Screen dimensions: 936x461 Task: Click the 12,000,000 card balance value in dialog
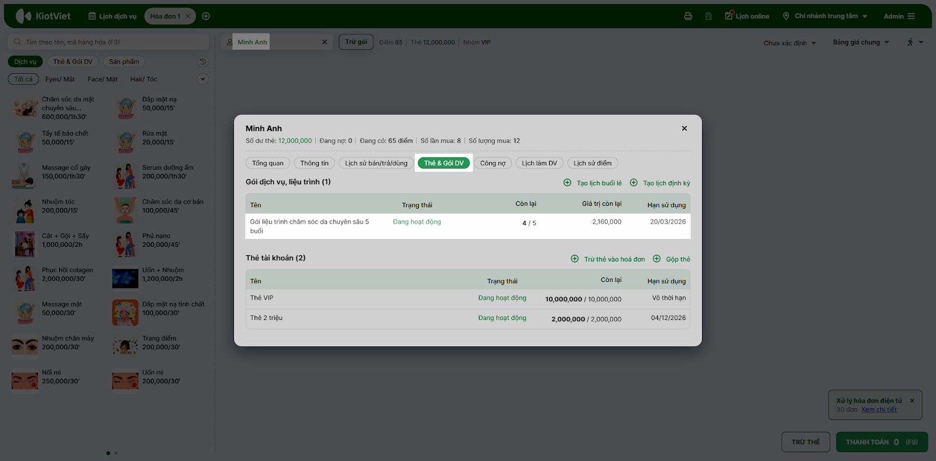point(295,141)
